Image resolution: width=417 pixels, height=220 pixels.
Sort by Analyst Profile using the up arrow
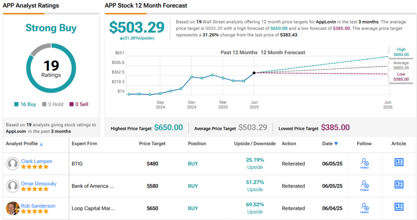pos(41,144)
